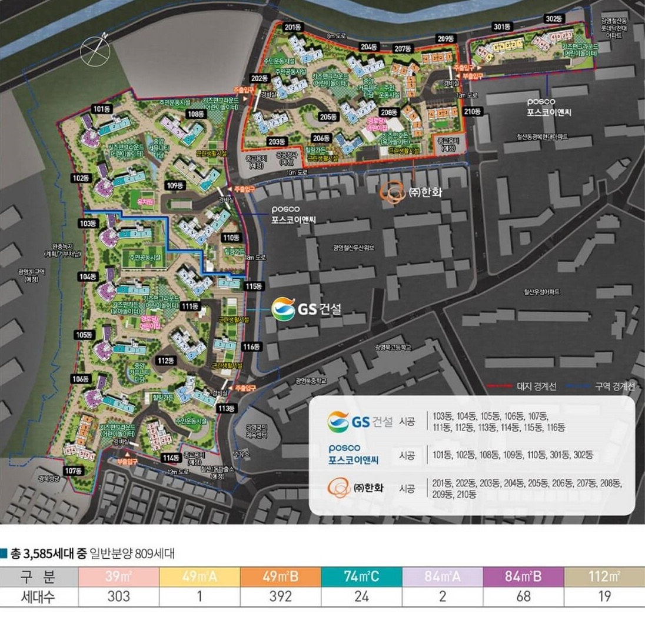Click the 구분 header cell
The image size is (645, 617).
(39, 576)
